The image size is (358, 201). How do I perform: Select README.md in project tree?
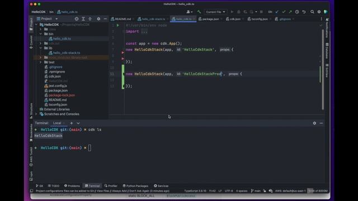pos(57,100)
